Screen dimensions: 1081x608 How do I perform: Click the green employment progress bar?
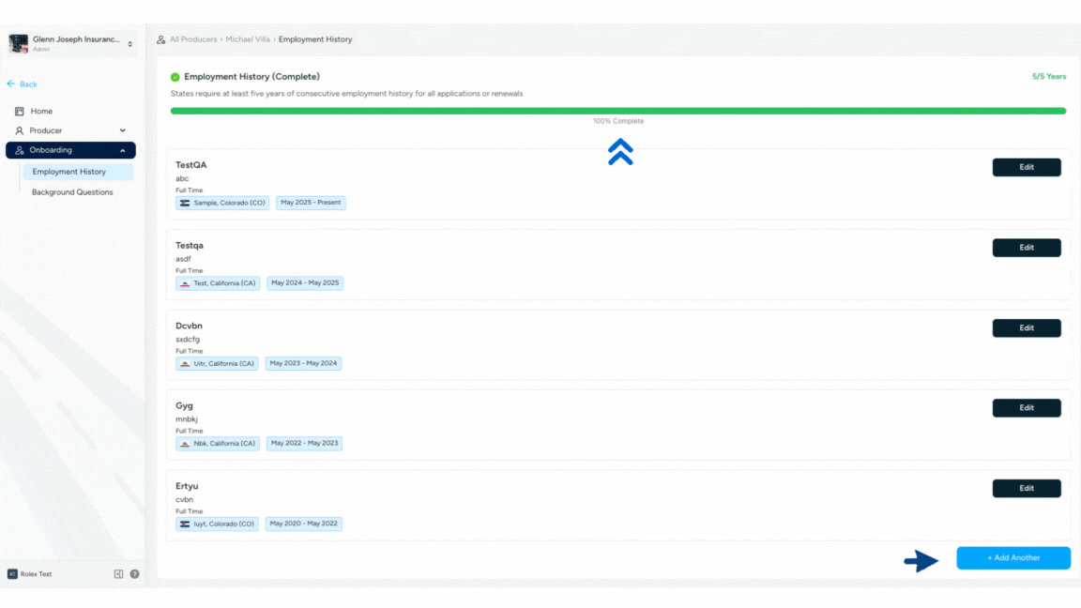point(617,111)
